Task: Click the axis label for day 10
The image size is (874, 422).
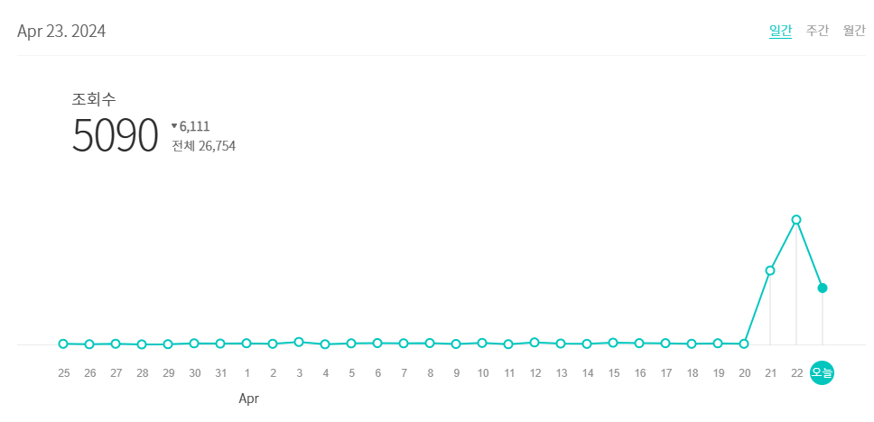Action: point(483,373)
